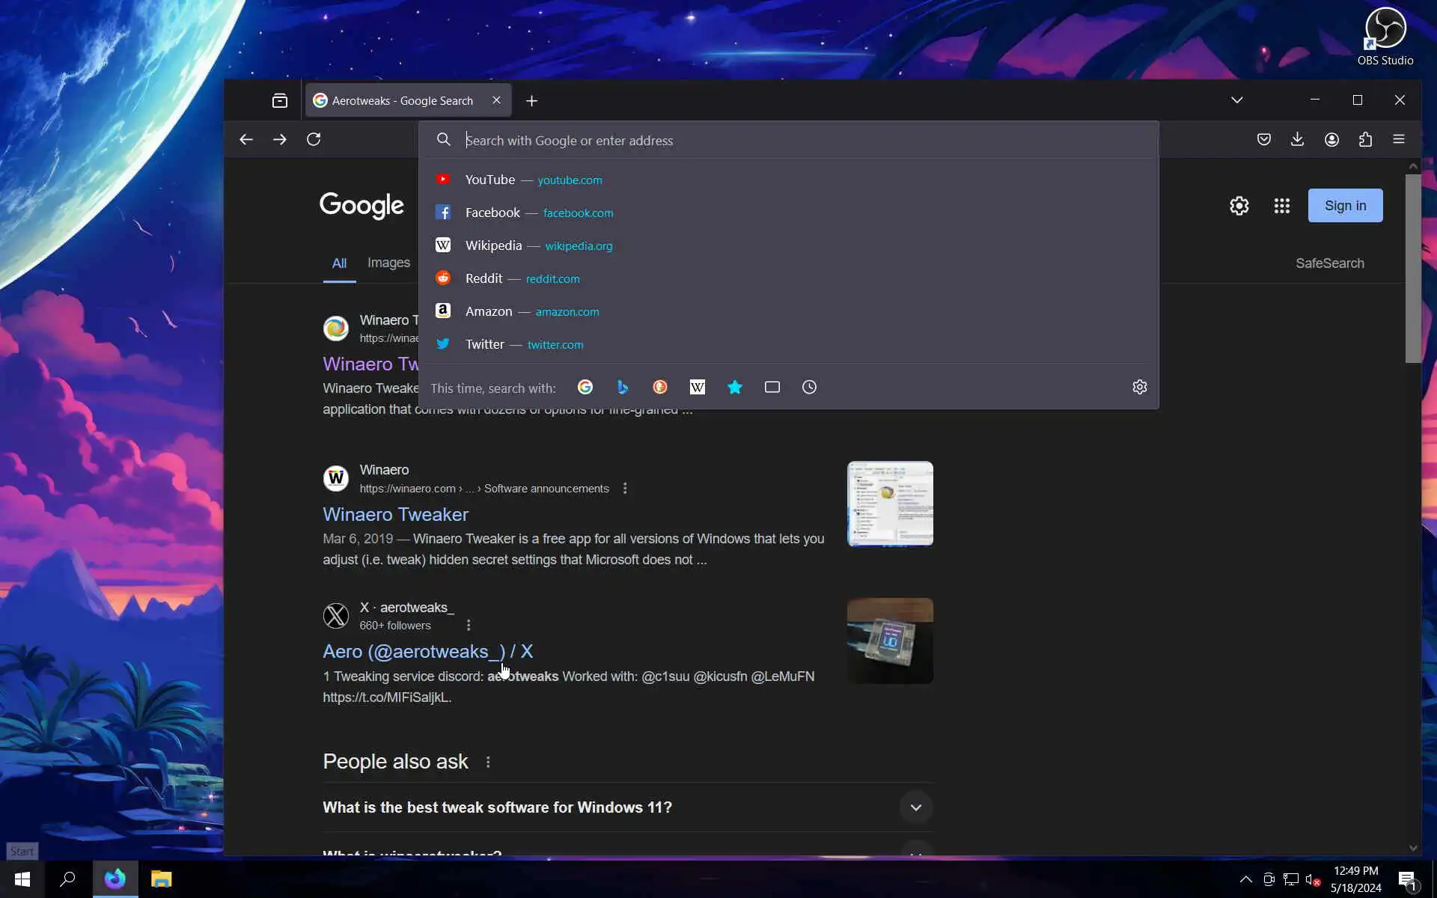This screenshot has height=898, width=1437.
Task: Click the Bing one-off search icon
Action: (x=622, y=387)
